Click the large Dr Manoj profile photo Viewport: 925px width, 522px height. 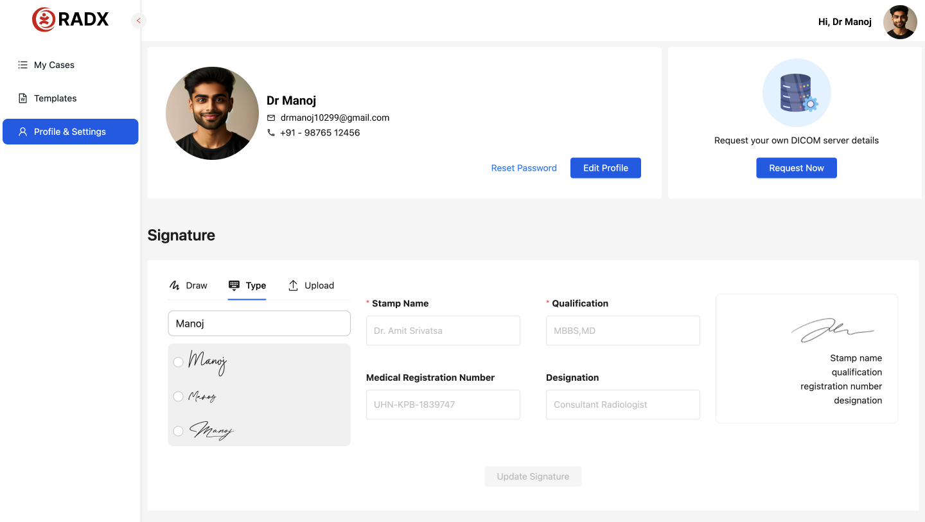click(x=212, y=114)
